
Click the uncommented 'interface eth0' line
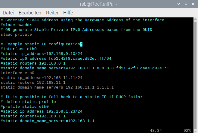pyautogui.click(x=17, y=73)
